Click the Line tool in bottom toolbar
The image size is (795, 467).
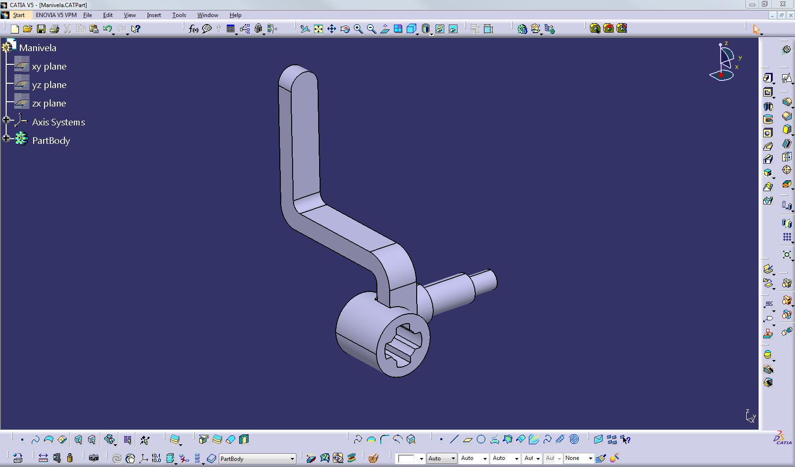click(x=454, y=440)
